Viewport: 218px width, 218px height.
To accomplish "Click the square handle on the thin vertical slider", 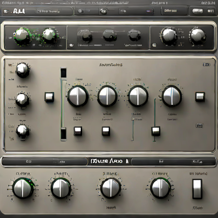I will tap(156, 131).
